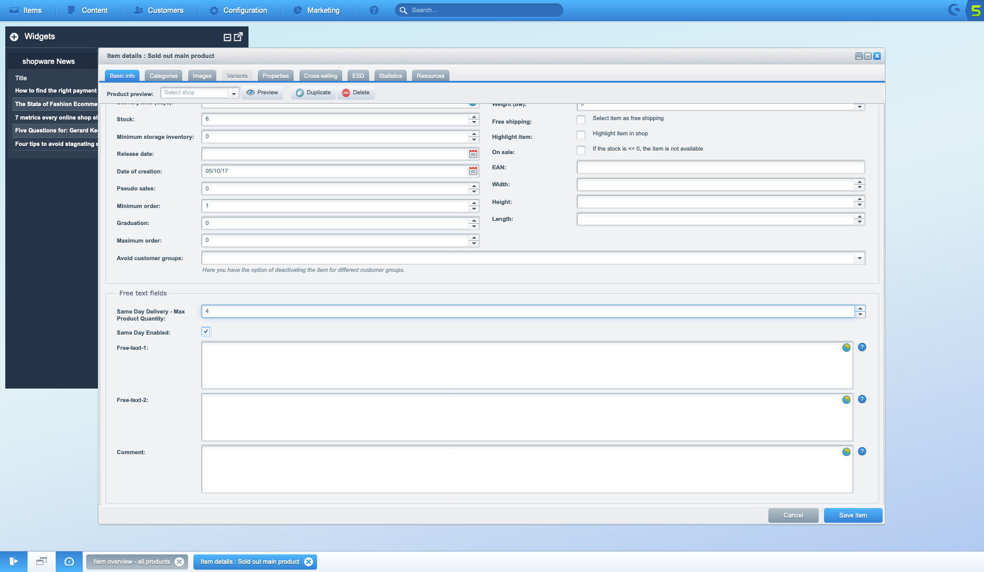Image resolution: width=984 pixels, height=572 pixels.
Task: Enable Highlight item in shop checkbox
Action: tap(581, 135)
